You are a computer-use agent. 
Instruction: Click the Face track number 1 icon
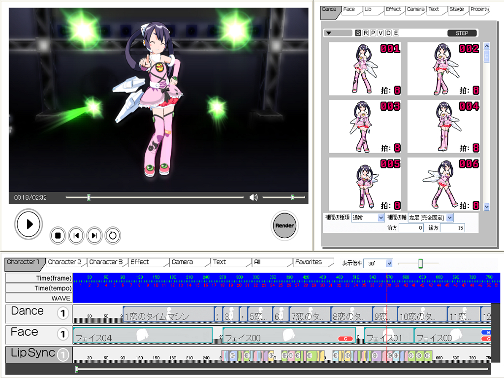(x=63, y=335)
